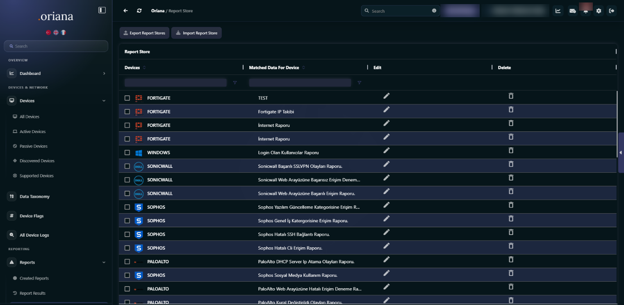The height and width of the screenshot is (305, 624).
Task: Click the Export Report Stores button
Action: 144,33
